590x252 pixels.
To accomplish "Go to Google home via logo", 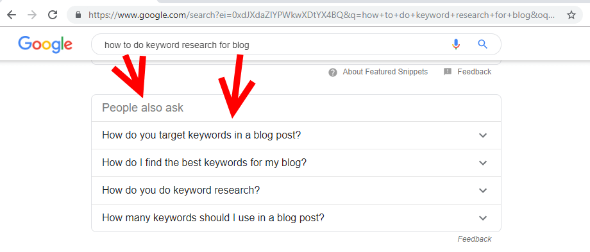I will (x=45, y=45).
